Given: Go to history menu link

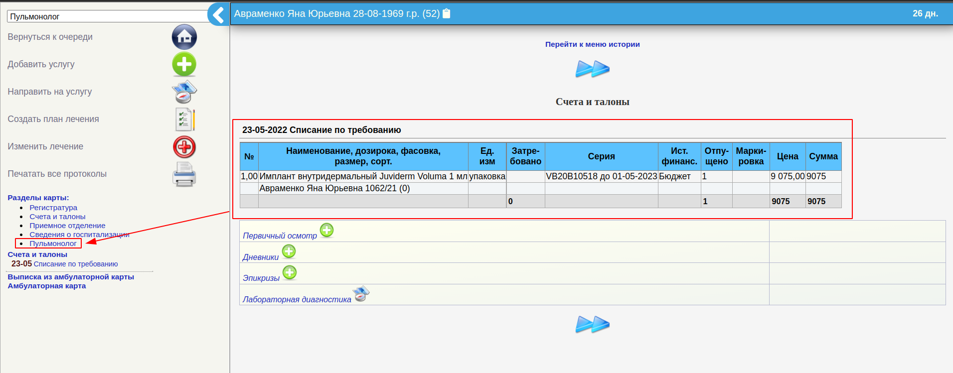Looking at the screenshot, I should point(592,44).
